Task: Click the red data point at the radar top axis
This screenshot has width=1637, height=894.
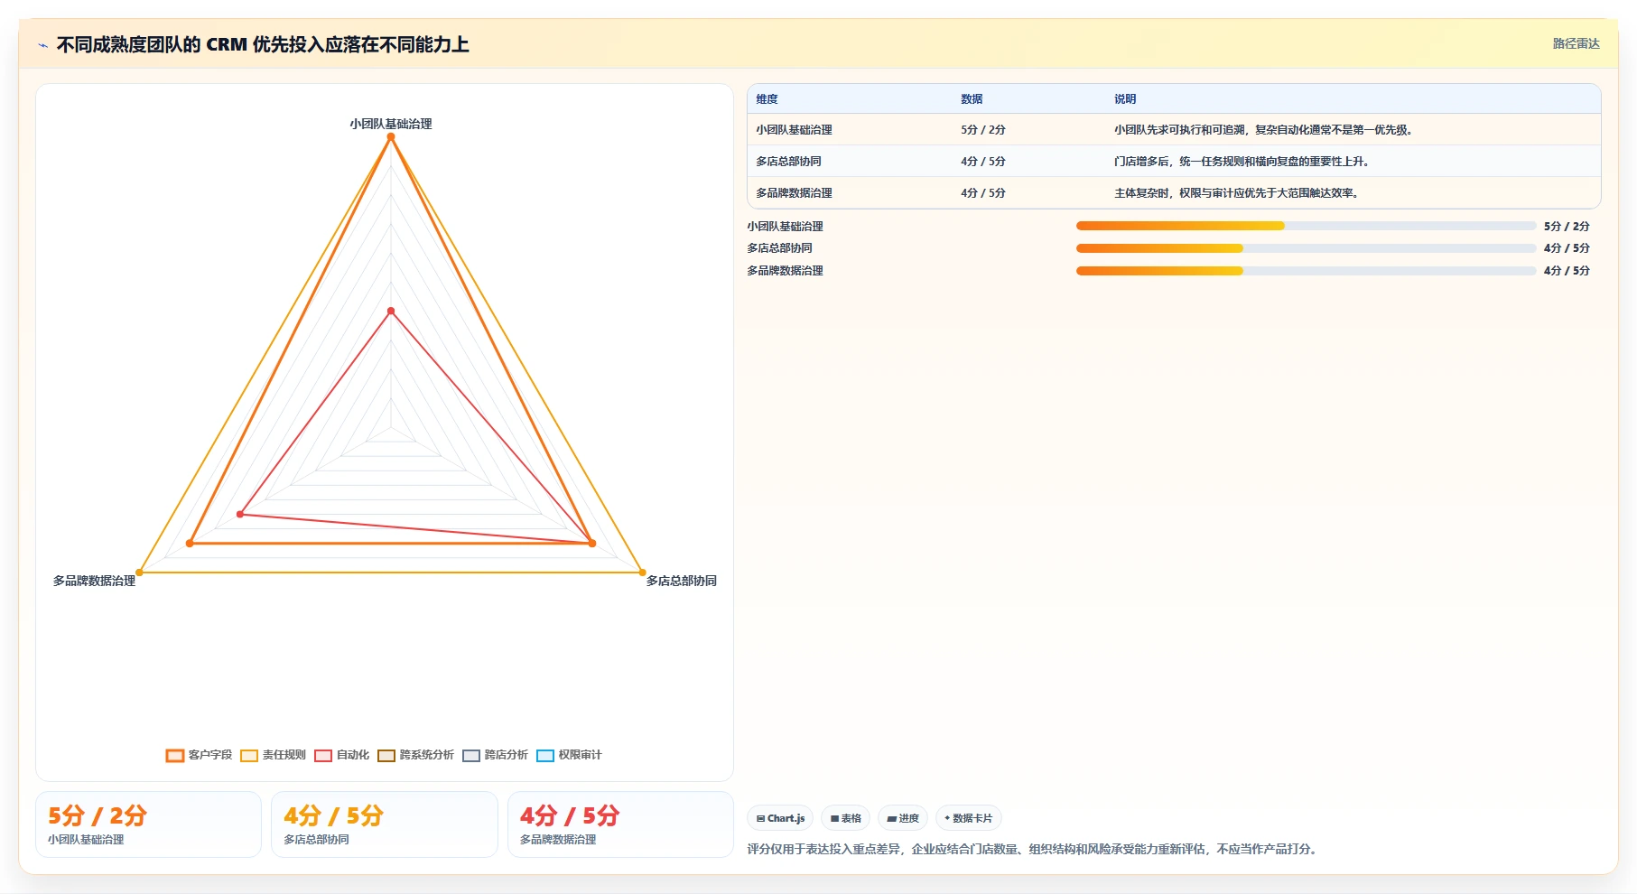Action: coord(391,312)
